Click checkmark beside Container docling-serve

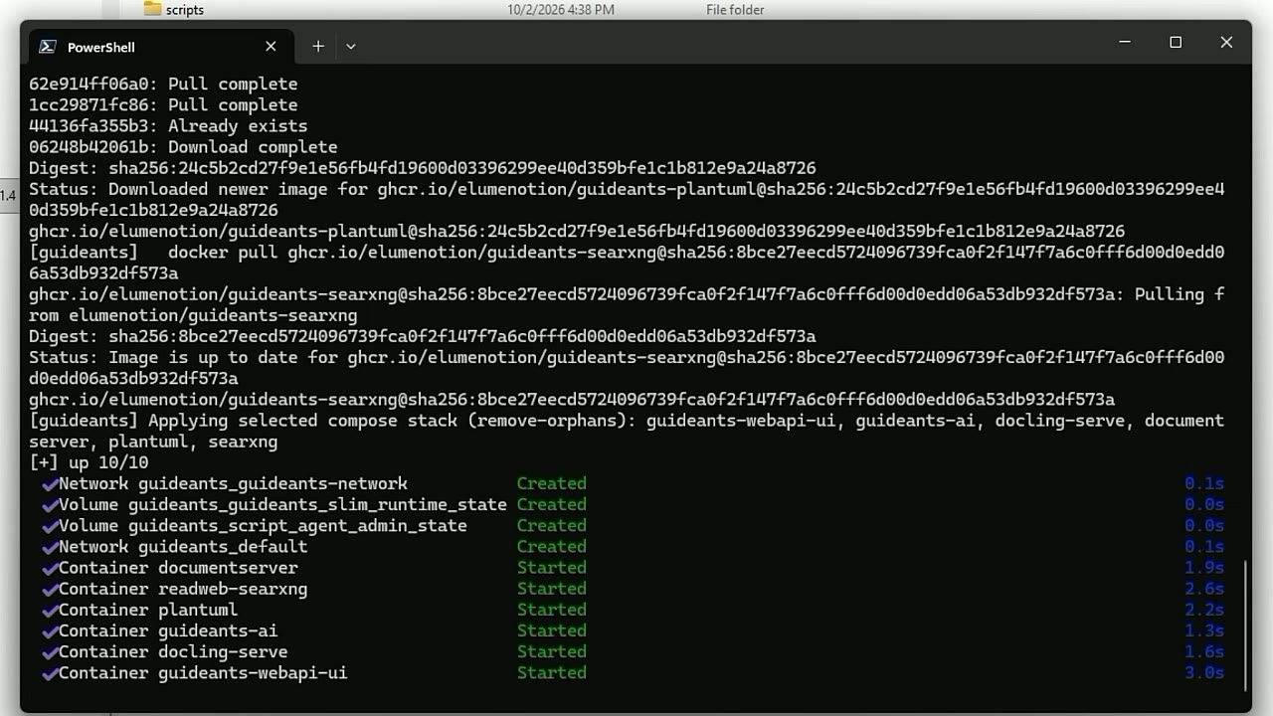pyautogui.click(x=50, y=652)
